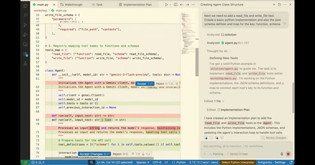The width and height of the screenshot is (315, 165).
Task: Stop the agent with red stop button
Action: coord(288,154)
